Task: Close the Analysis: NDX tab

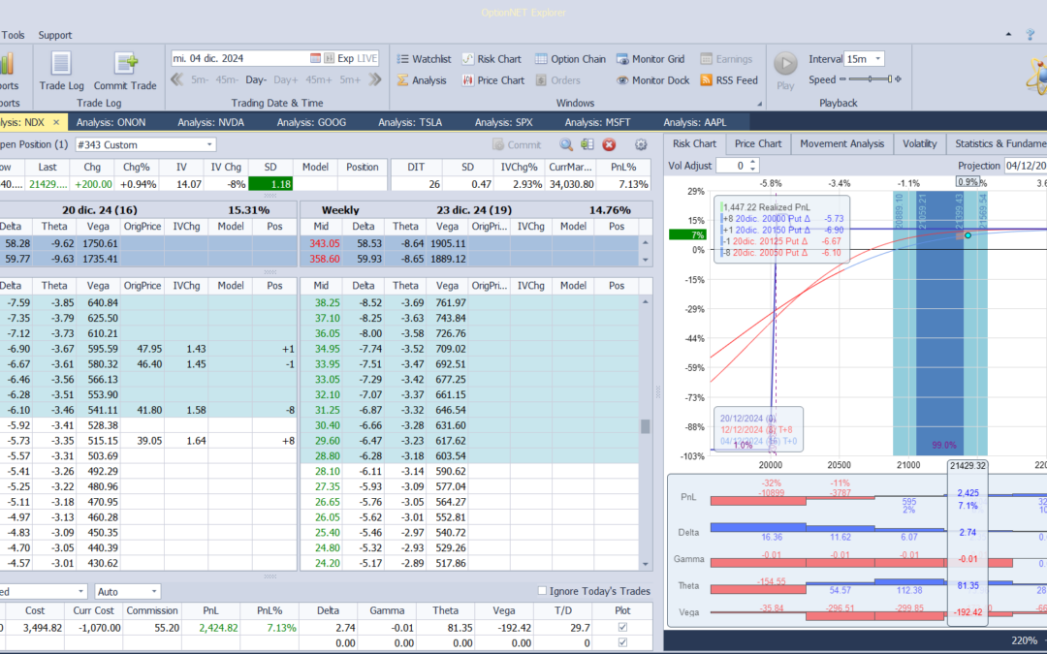Action: click(x=56, y=122)
